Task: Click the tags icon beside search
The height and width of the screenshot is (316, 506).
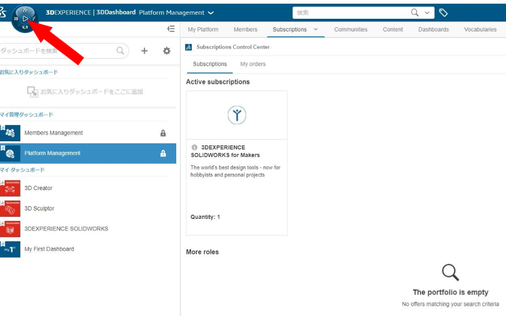Action: pyautogui.click(x=444, y=13)
